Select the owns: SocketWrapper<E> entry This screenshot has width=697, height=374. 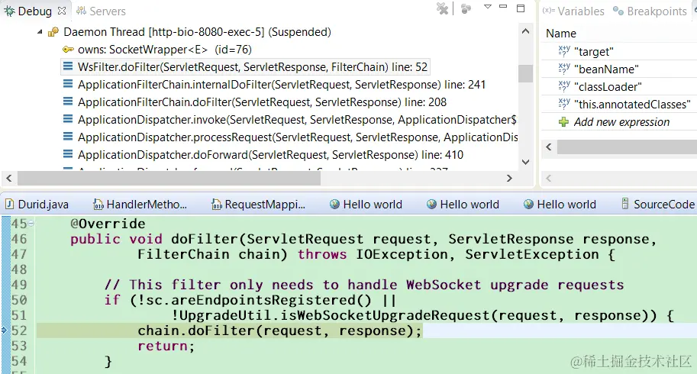coord(165,50)
